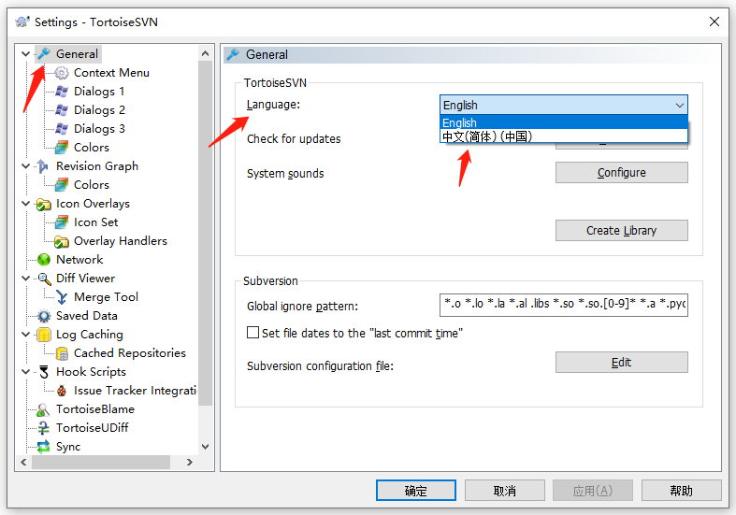The height and width of the screenshot is (515, 736).
Task: Cancel with the 取消 button
Action: tap(505, 490)
